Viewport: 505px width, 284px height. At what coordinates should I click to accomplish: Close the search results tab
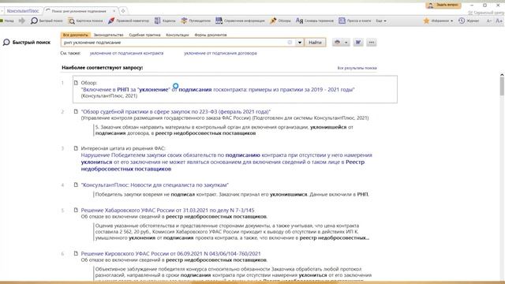click(114, 11)
